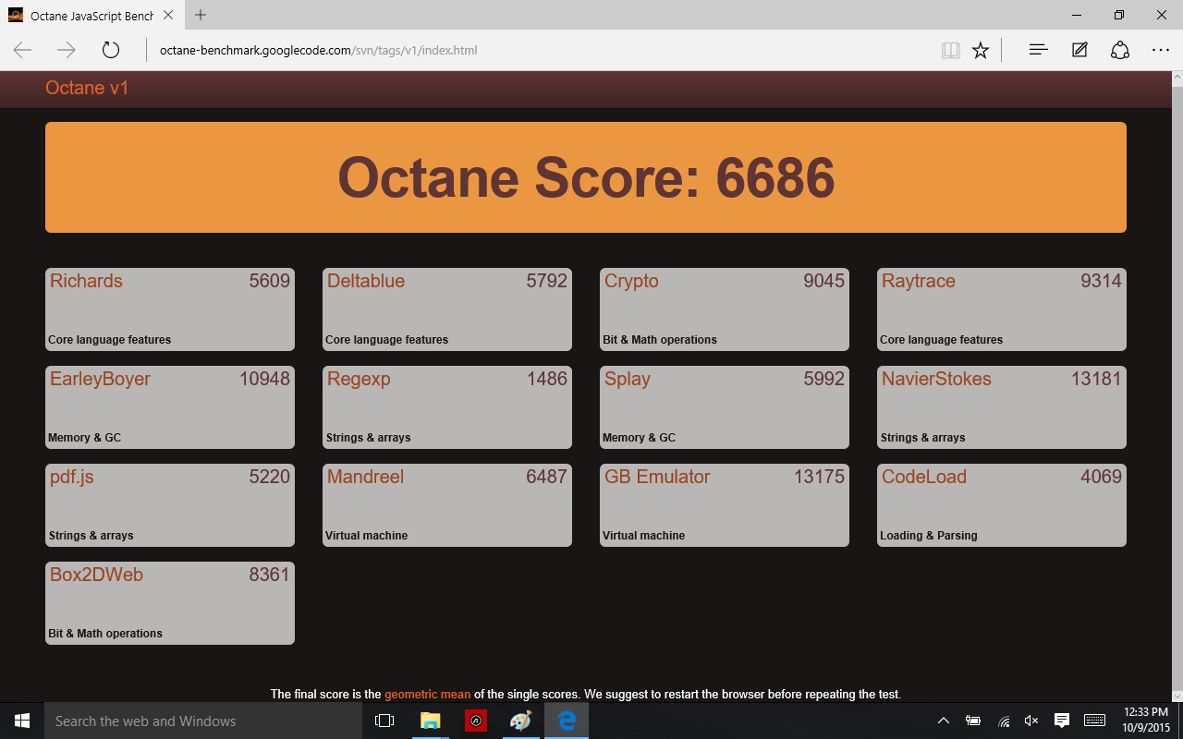Open the red app icon on taskbar
The height and width of the screenshot is (739, 1183).
pyautogui.click(x=476, y=721)
